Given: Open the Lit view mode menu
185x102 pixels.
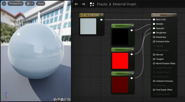Looking at the screenshot, I should 30,4.
